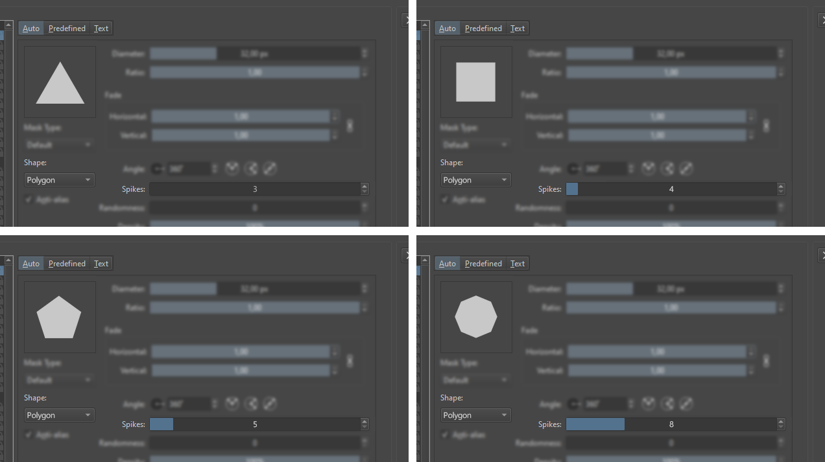Select Auto tab in triangle panel

[x=31, y=29]
